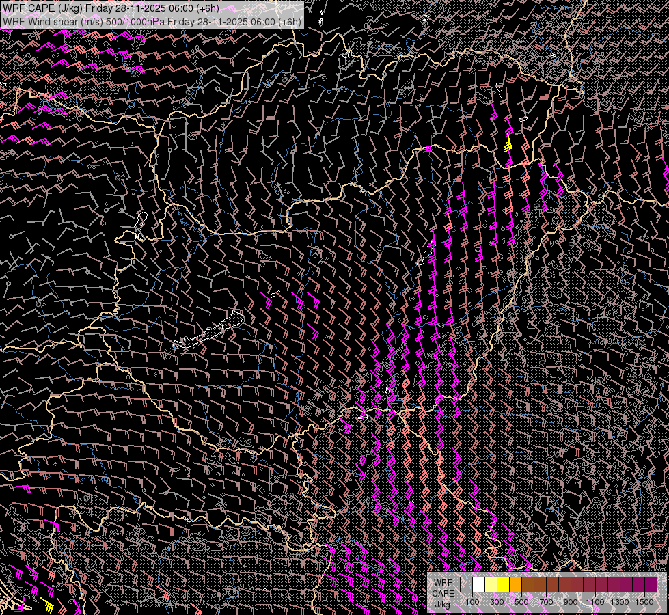Click the 300 legend tick label

click(x=497, y=602)
